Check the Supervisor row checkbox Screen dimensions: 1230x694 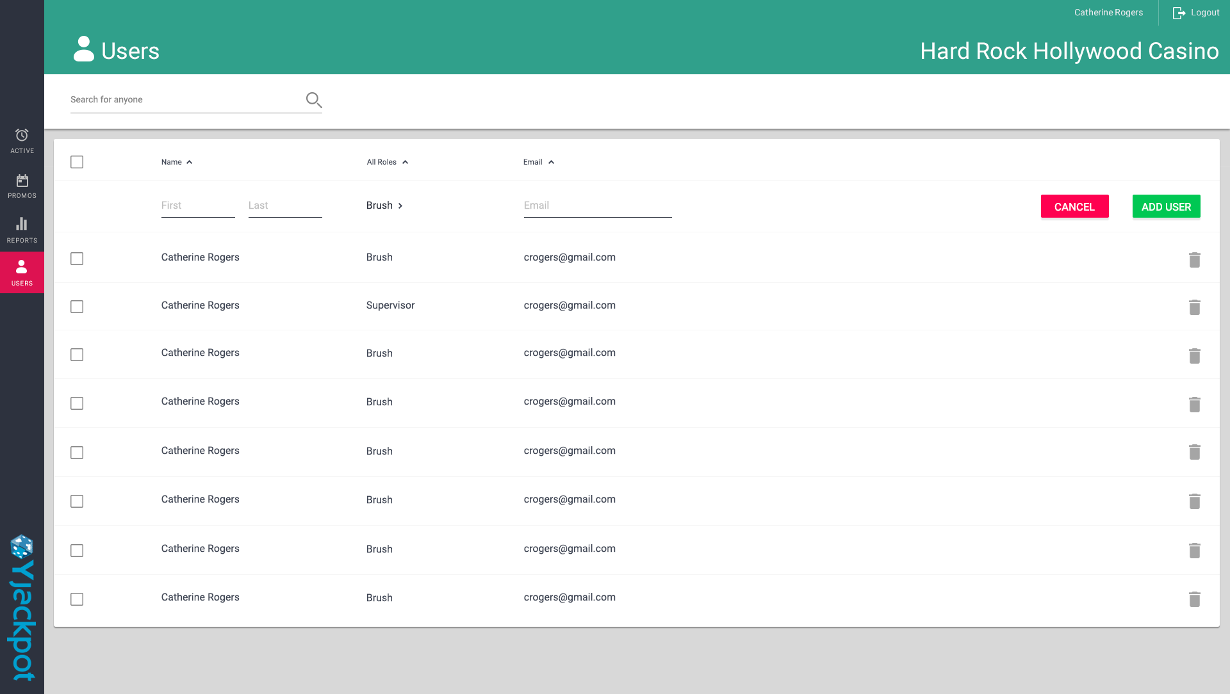pyautogui.click(x=77, y=307)
